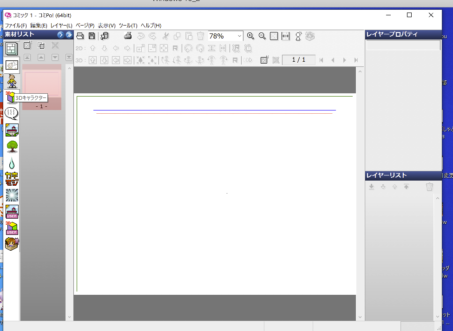This screenshot has width=453, height=331.
Task: Open the 78% zoom level dropdown
Action: pyautogui.click(x=239, y=36)
